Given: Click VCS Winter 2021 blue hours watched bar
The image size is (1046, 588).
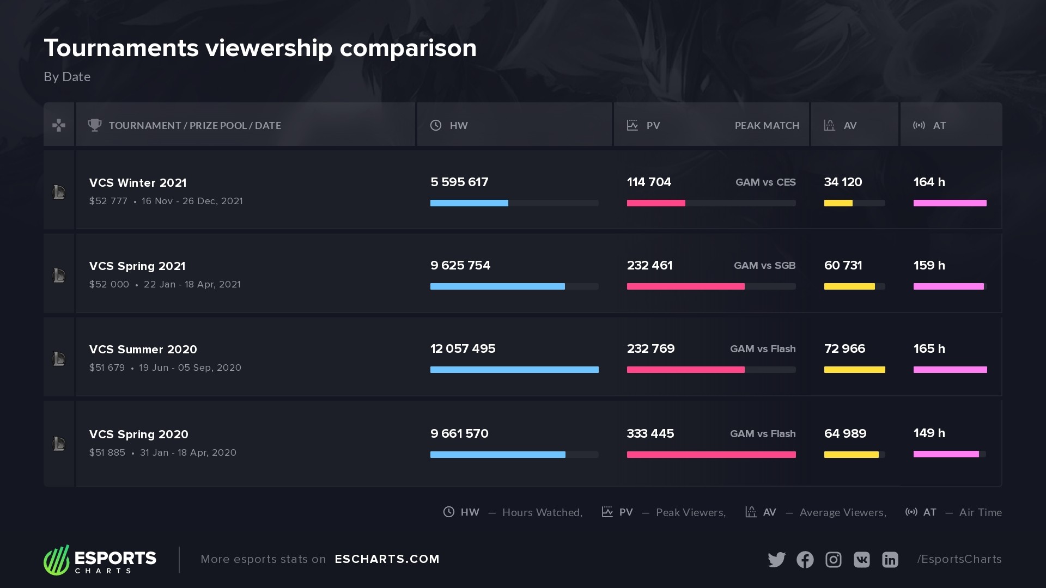Looking at the screenshot, I should pyautogui.click(x=469, y=203).
